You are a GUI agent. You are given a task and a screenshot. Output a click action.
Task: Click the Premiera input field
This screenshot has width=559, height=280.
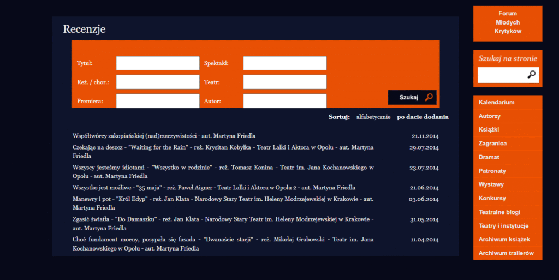point(158,101)
